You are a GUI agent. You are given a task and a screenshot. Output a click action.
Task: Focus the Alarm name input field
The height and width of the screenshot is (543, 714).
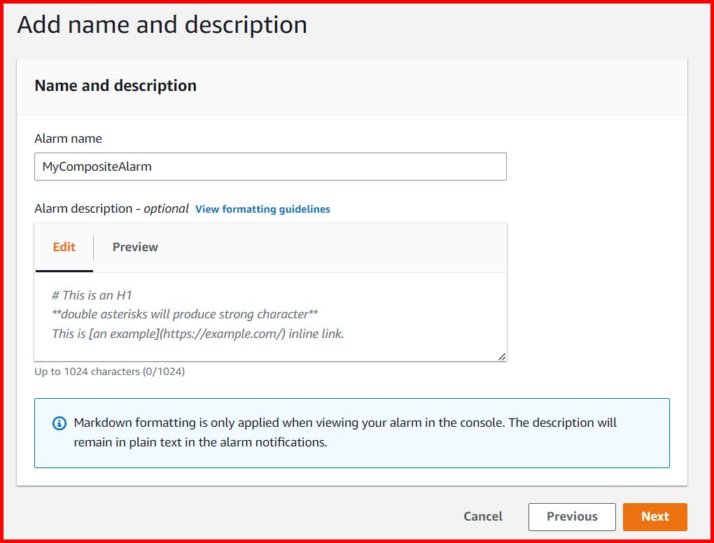point(270,167)
